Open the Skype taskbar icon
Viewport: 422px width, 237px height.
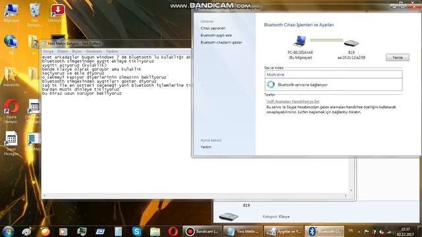(136, 231)
